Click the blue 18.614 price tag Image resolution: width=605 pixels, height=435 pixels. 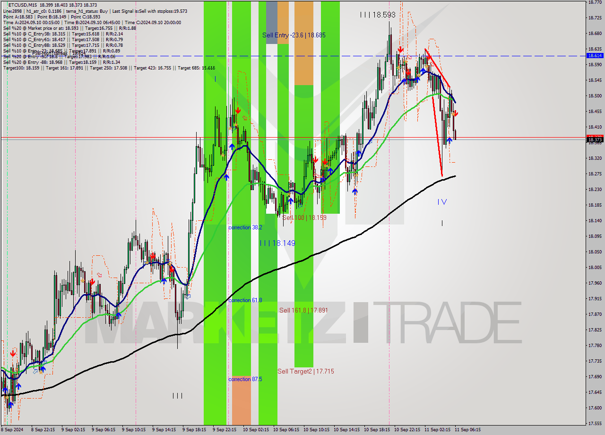[595, 55]
